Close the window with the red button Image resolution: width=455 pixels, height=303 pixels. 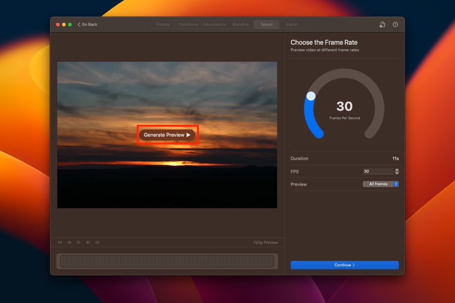(58, 25)
